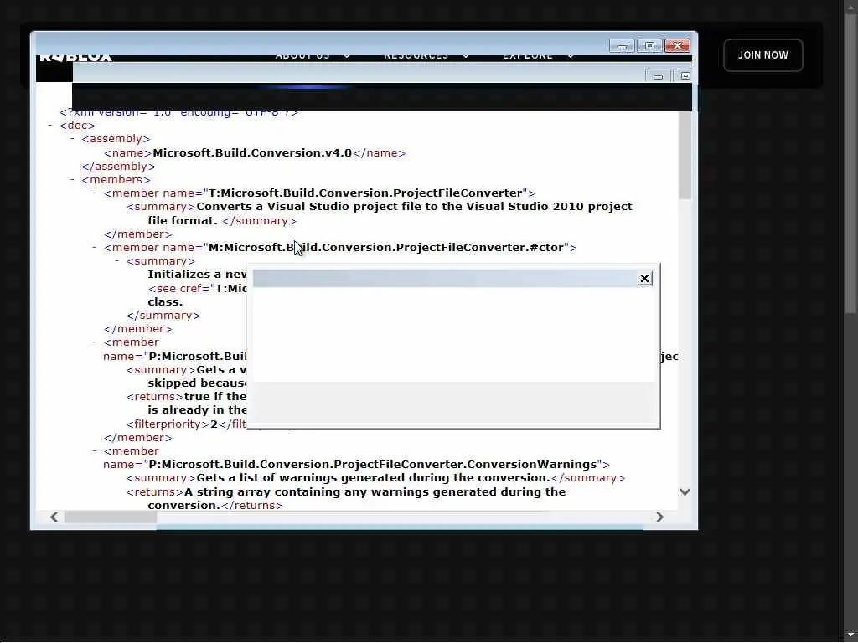Minimize the outer XML viewer window

click(622, 46)
